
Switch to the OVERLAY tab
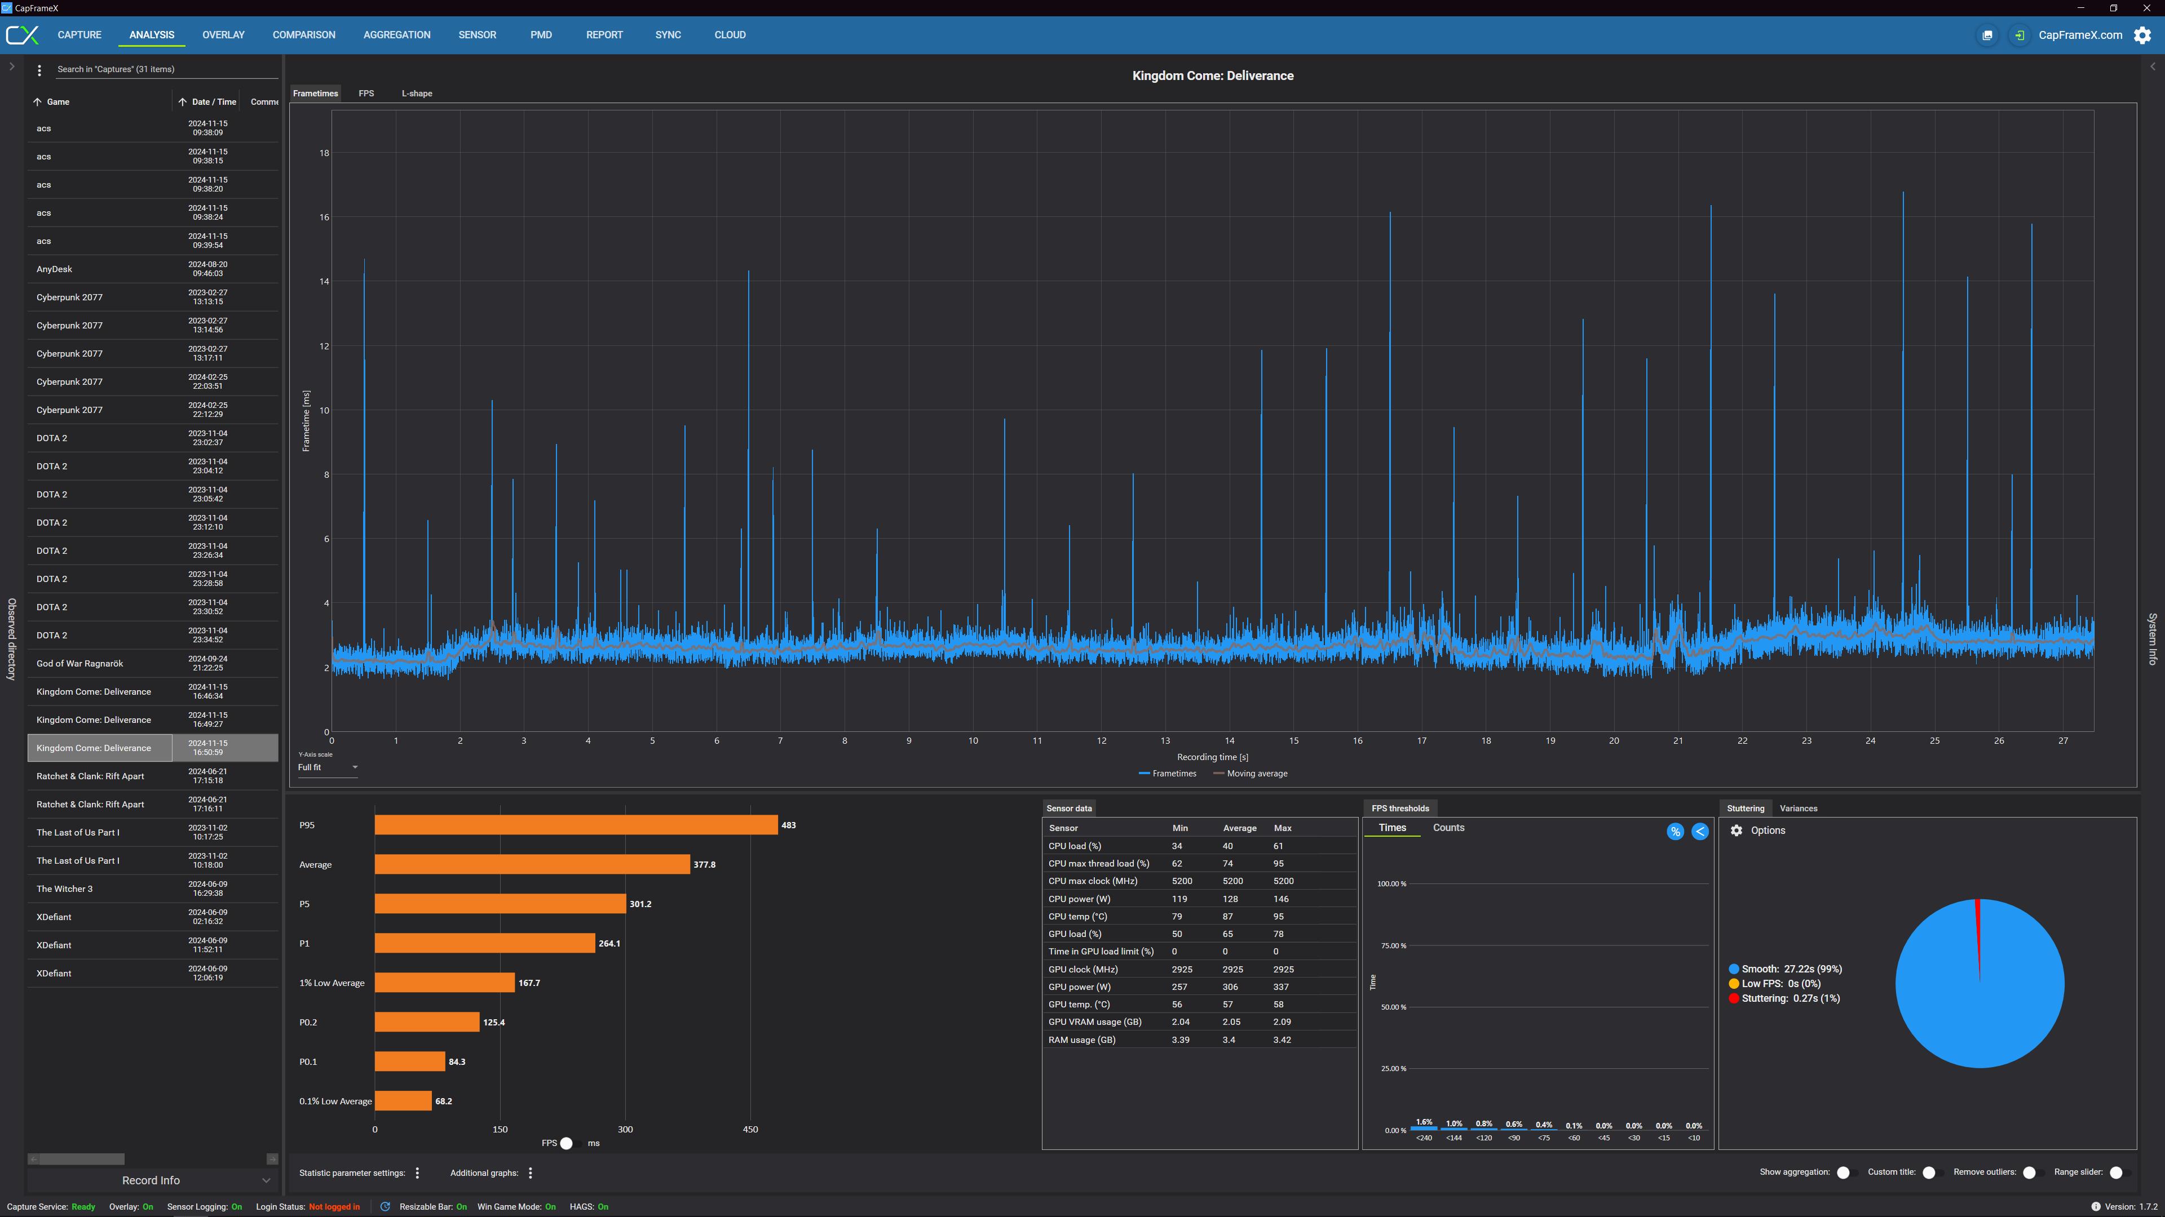224,35
